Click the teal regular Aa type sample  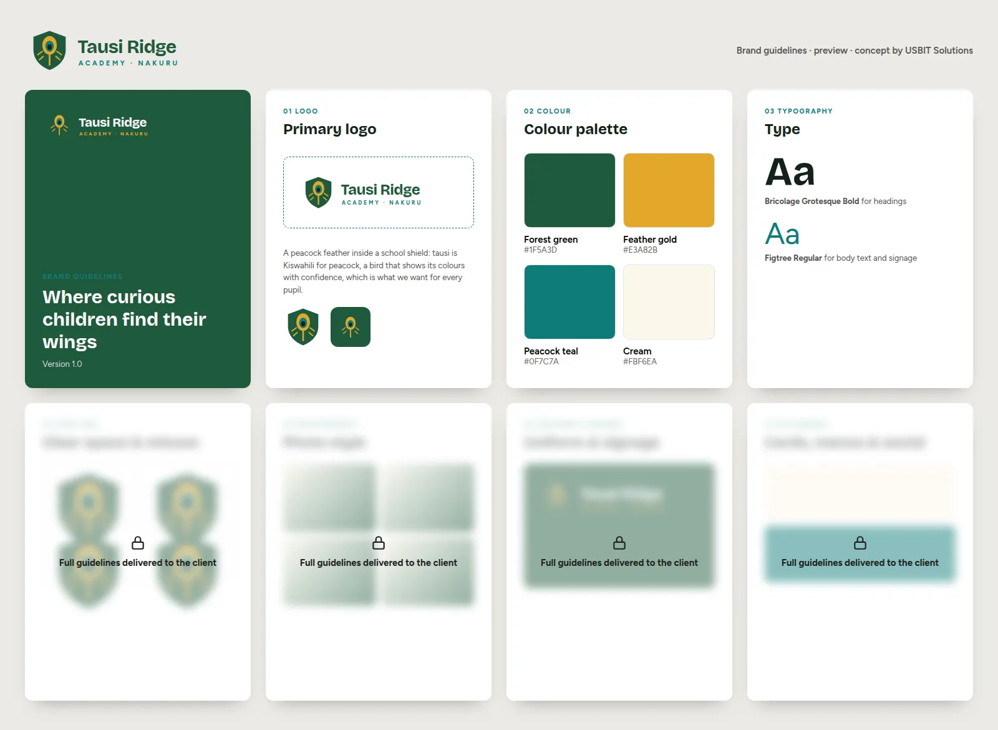pyautogui.click(x=782, y=235)
